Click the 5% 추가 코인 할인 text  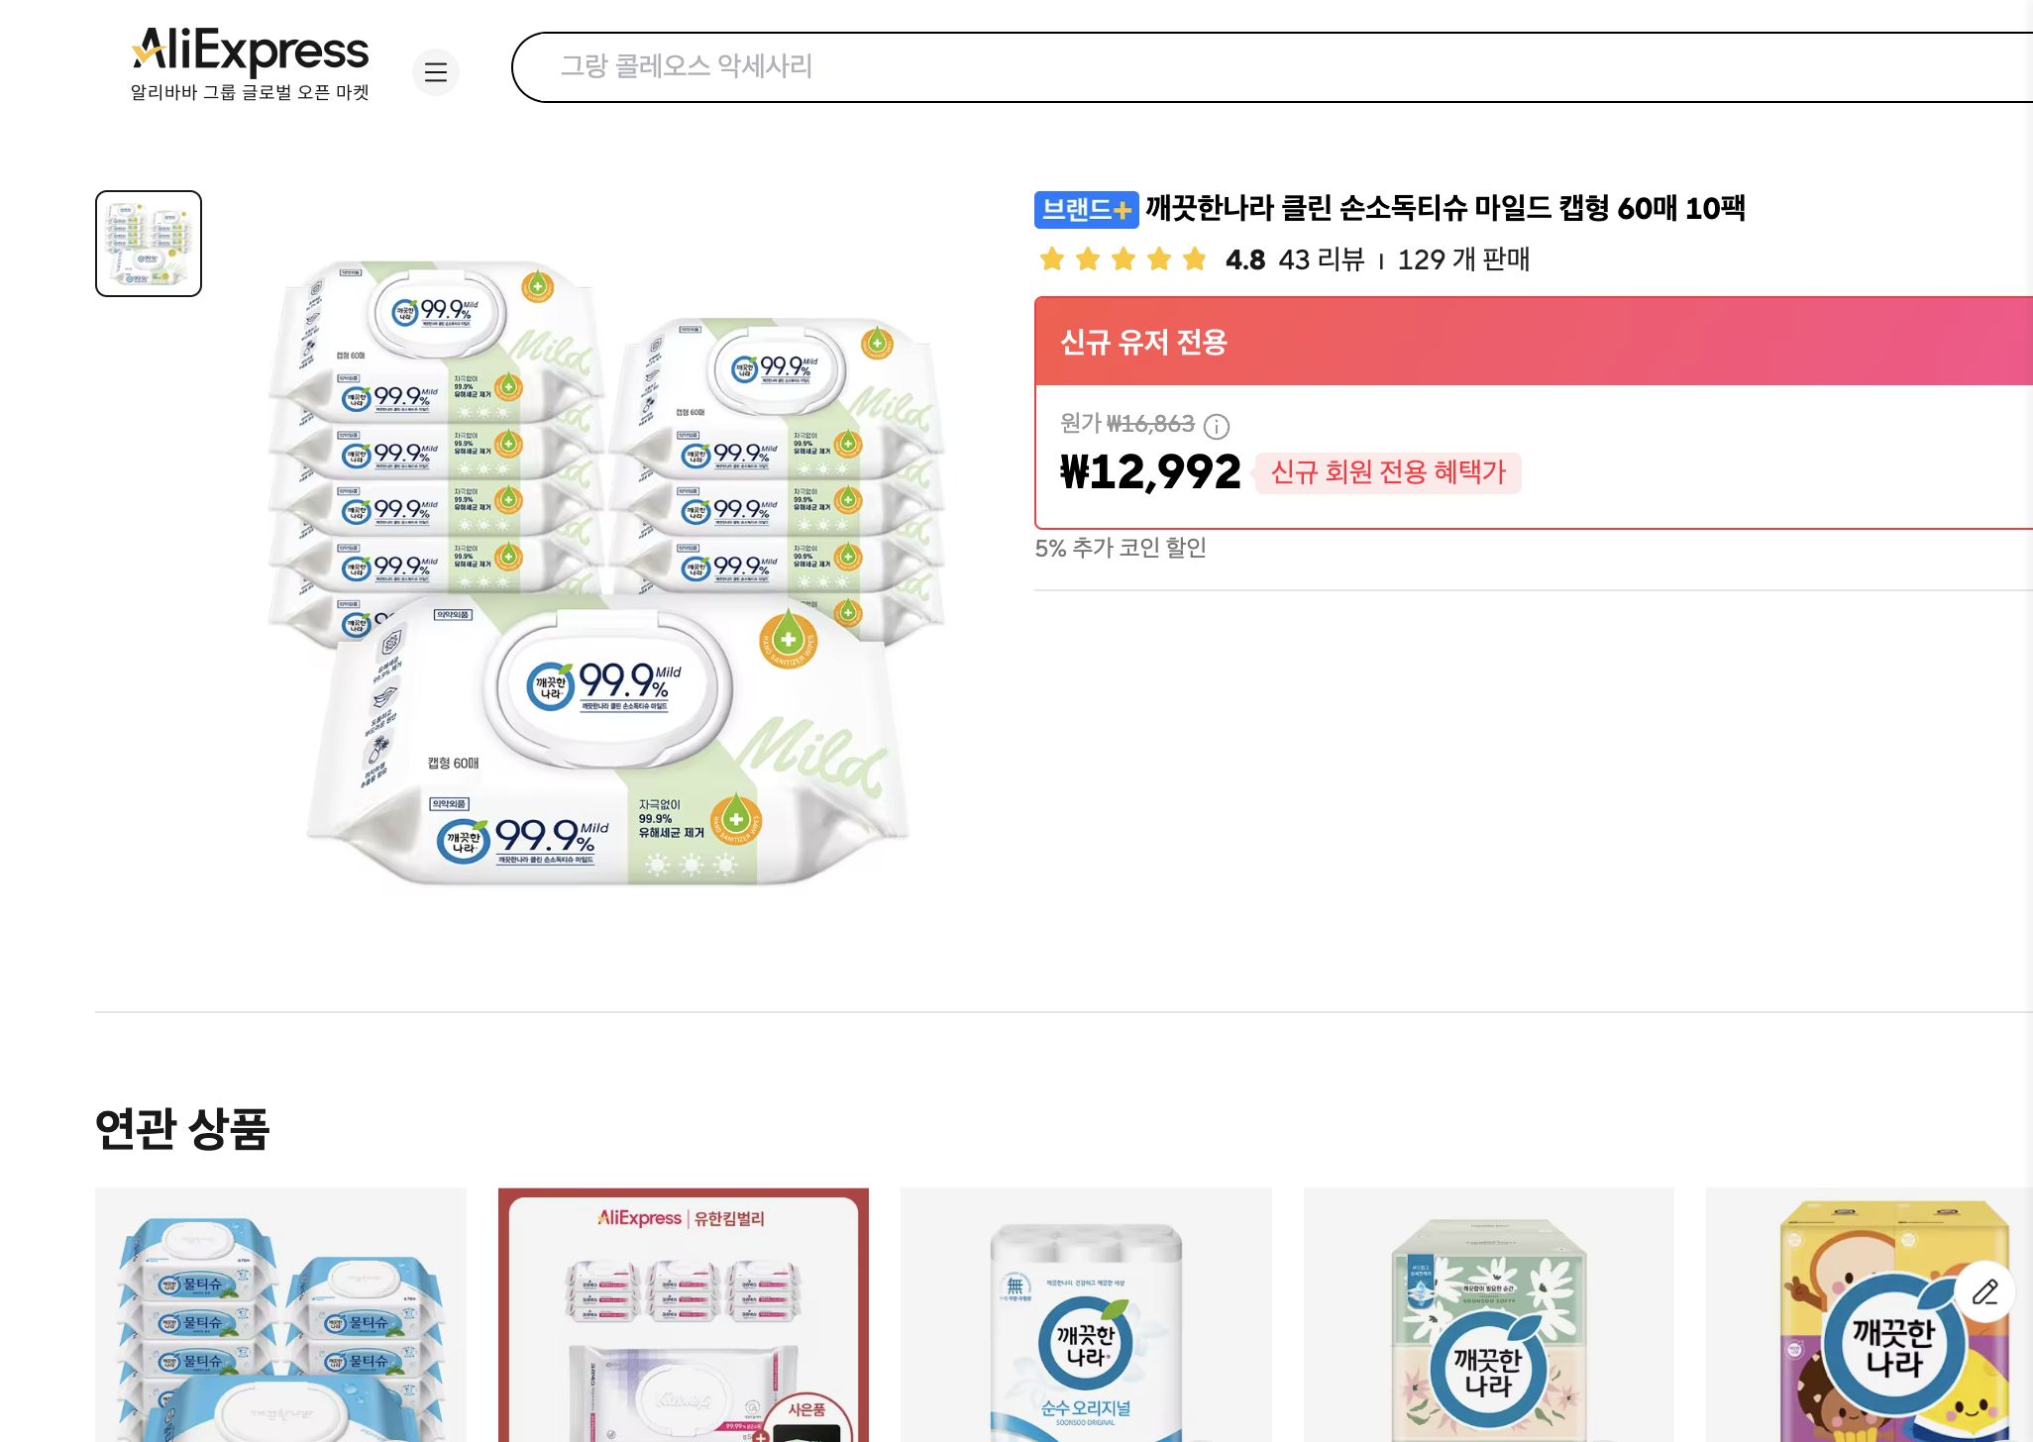[x=1121, y=547]
